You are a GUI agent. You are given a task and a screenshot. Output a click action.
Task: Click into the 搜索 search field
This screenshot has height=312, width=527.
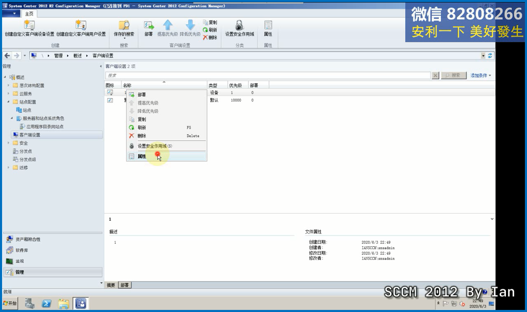click(x=268, y=76)
